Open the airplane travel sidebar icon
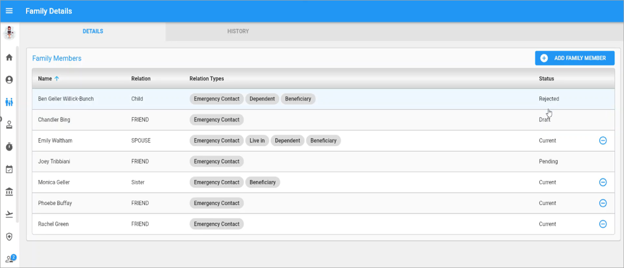This screenshot has width=624, height=268. pos(9,214)
